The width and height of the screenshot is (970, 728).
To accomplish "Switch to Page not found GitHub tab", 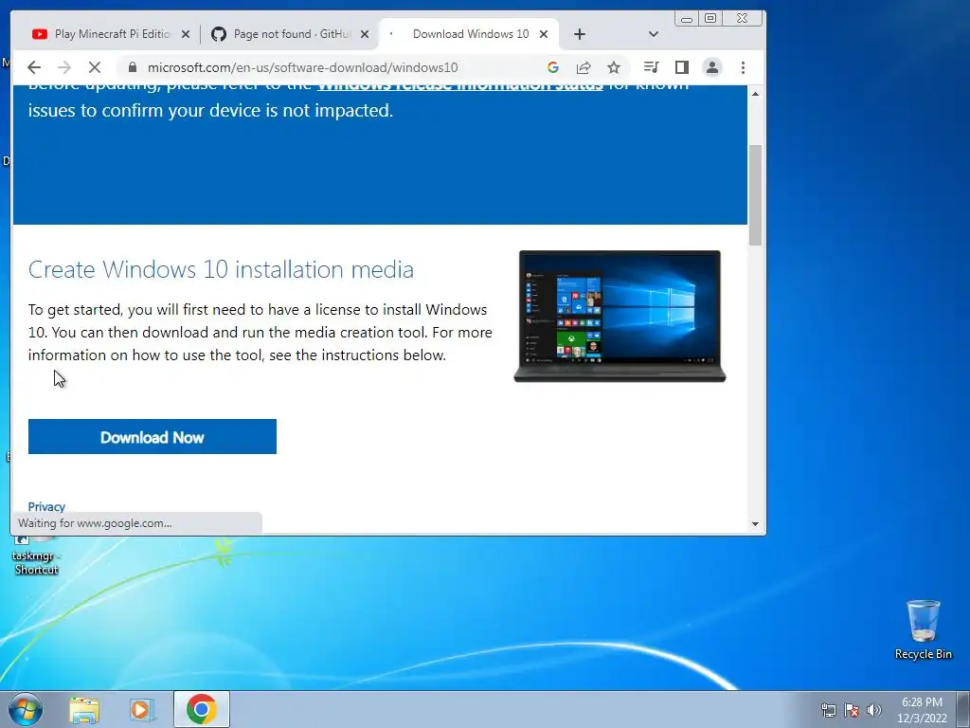I will (x=292, y=34).
